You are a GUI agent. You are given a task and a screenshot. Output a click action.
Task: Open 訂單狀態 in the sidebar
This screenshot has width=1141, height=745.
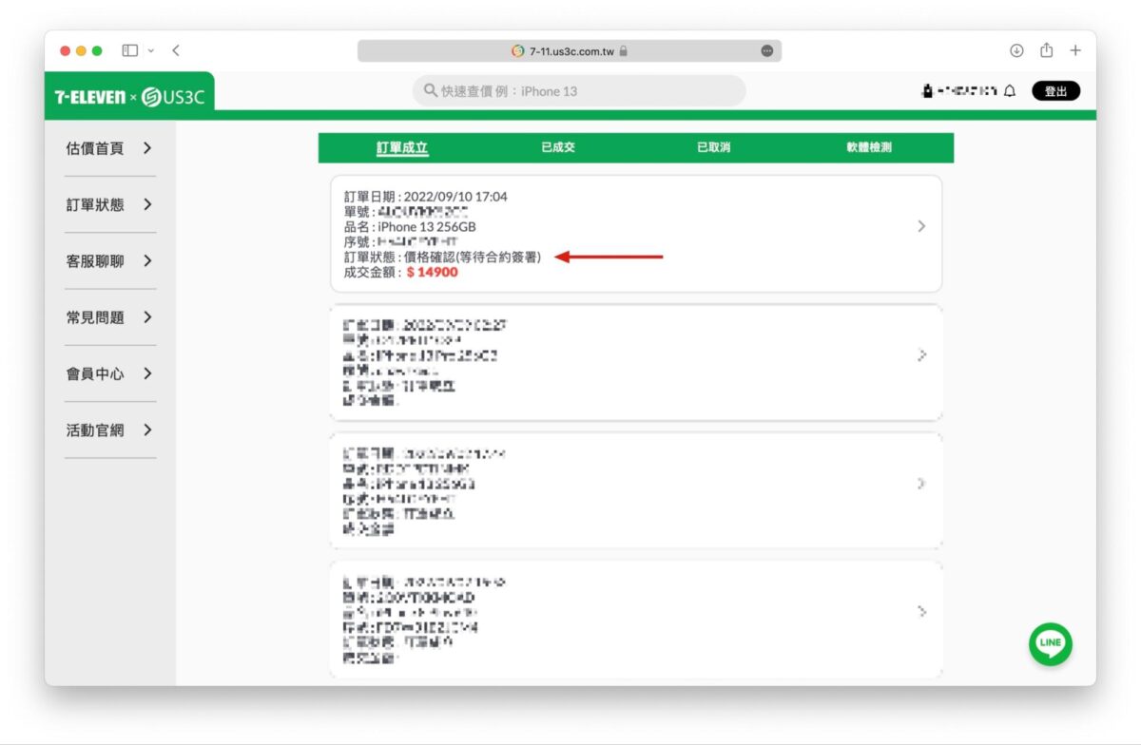95,204
